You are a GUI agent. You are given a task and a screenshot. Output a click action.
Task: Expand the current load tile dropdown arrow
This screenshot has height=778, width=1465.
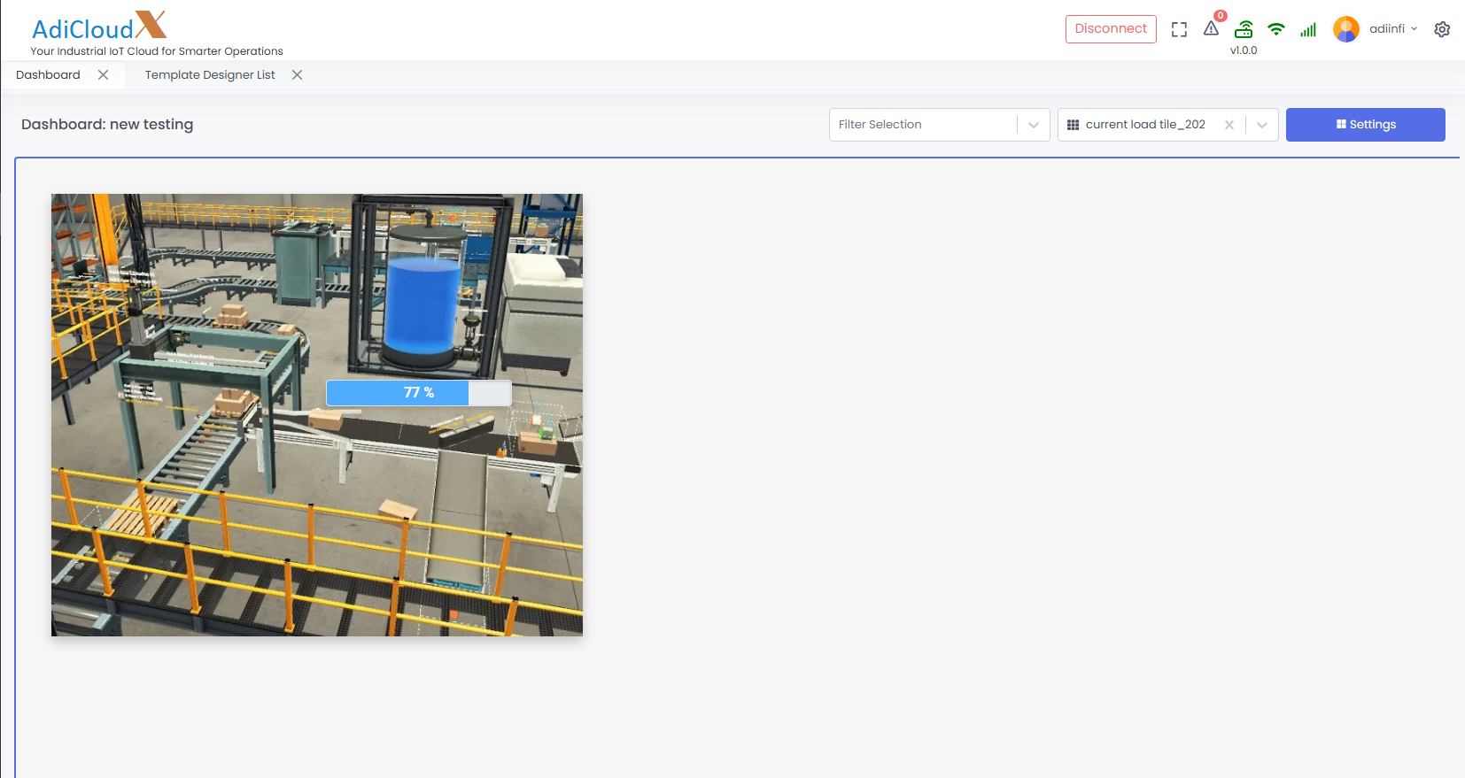coord(1262,125)
